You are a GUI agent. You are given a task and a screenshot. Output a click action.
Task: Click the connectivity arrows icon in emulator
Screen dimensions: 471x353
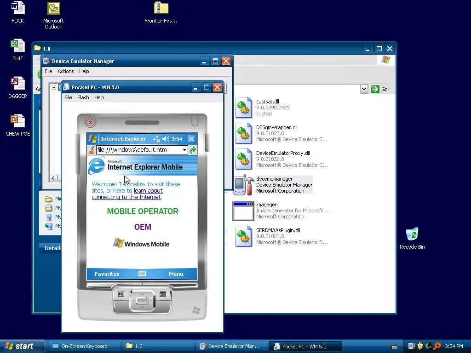click(156, 139)
